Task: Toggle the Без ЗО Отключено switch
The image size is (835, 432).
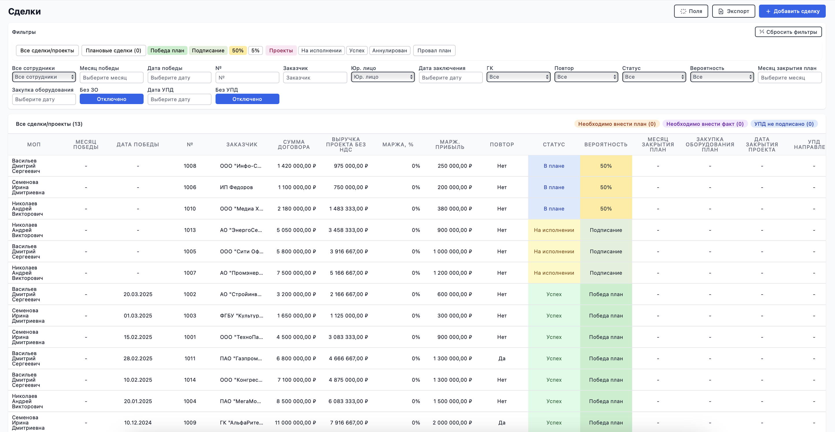Action: click(112, 99)
